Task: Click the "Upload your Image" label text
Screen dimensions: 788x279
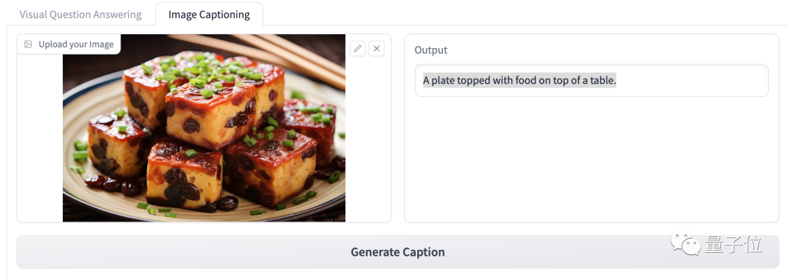Action: tap(76, 44)
